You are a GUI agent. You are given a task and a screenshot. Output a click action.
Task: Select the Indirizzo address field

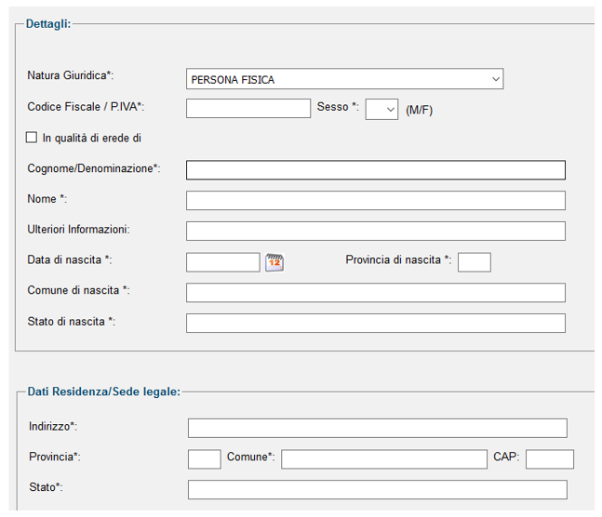tap(378, 428)
